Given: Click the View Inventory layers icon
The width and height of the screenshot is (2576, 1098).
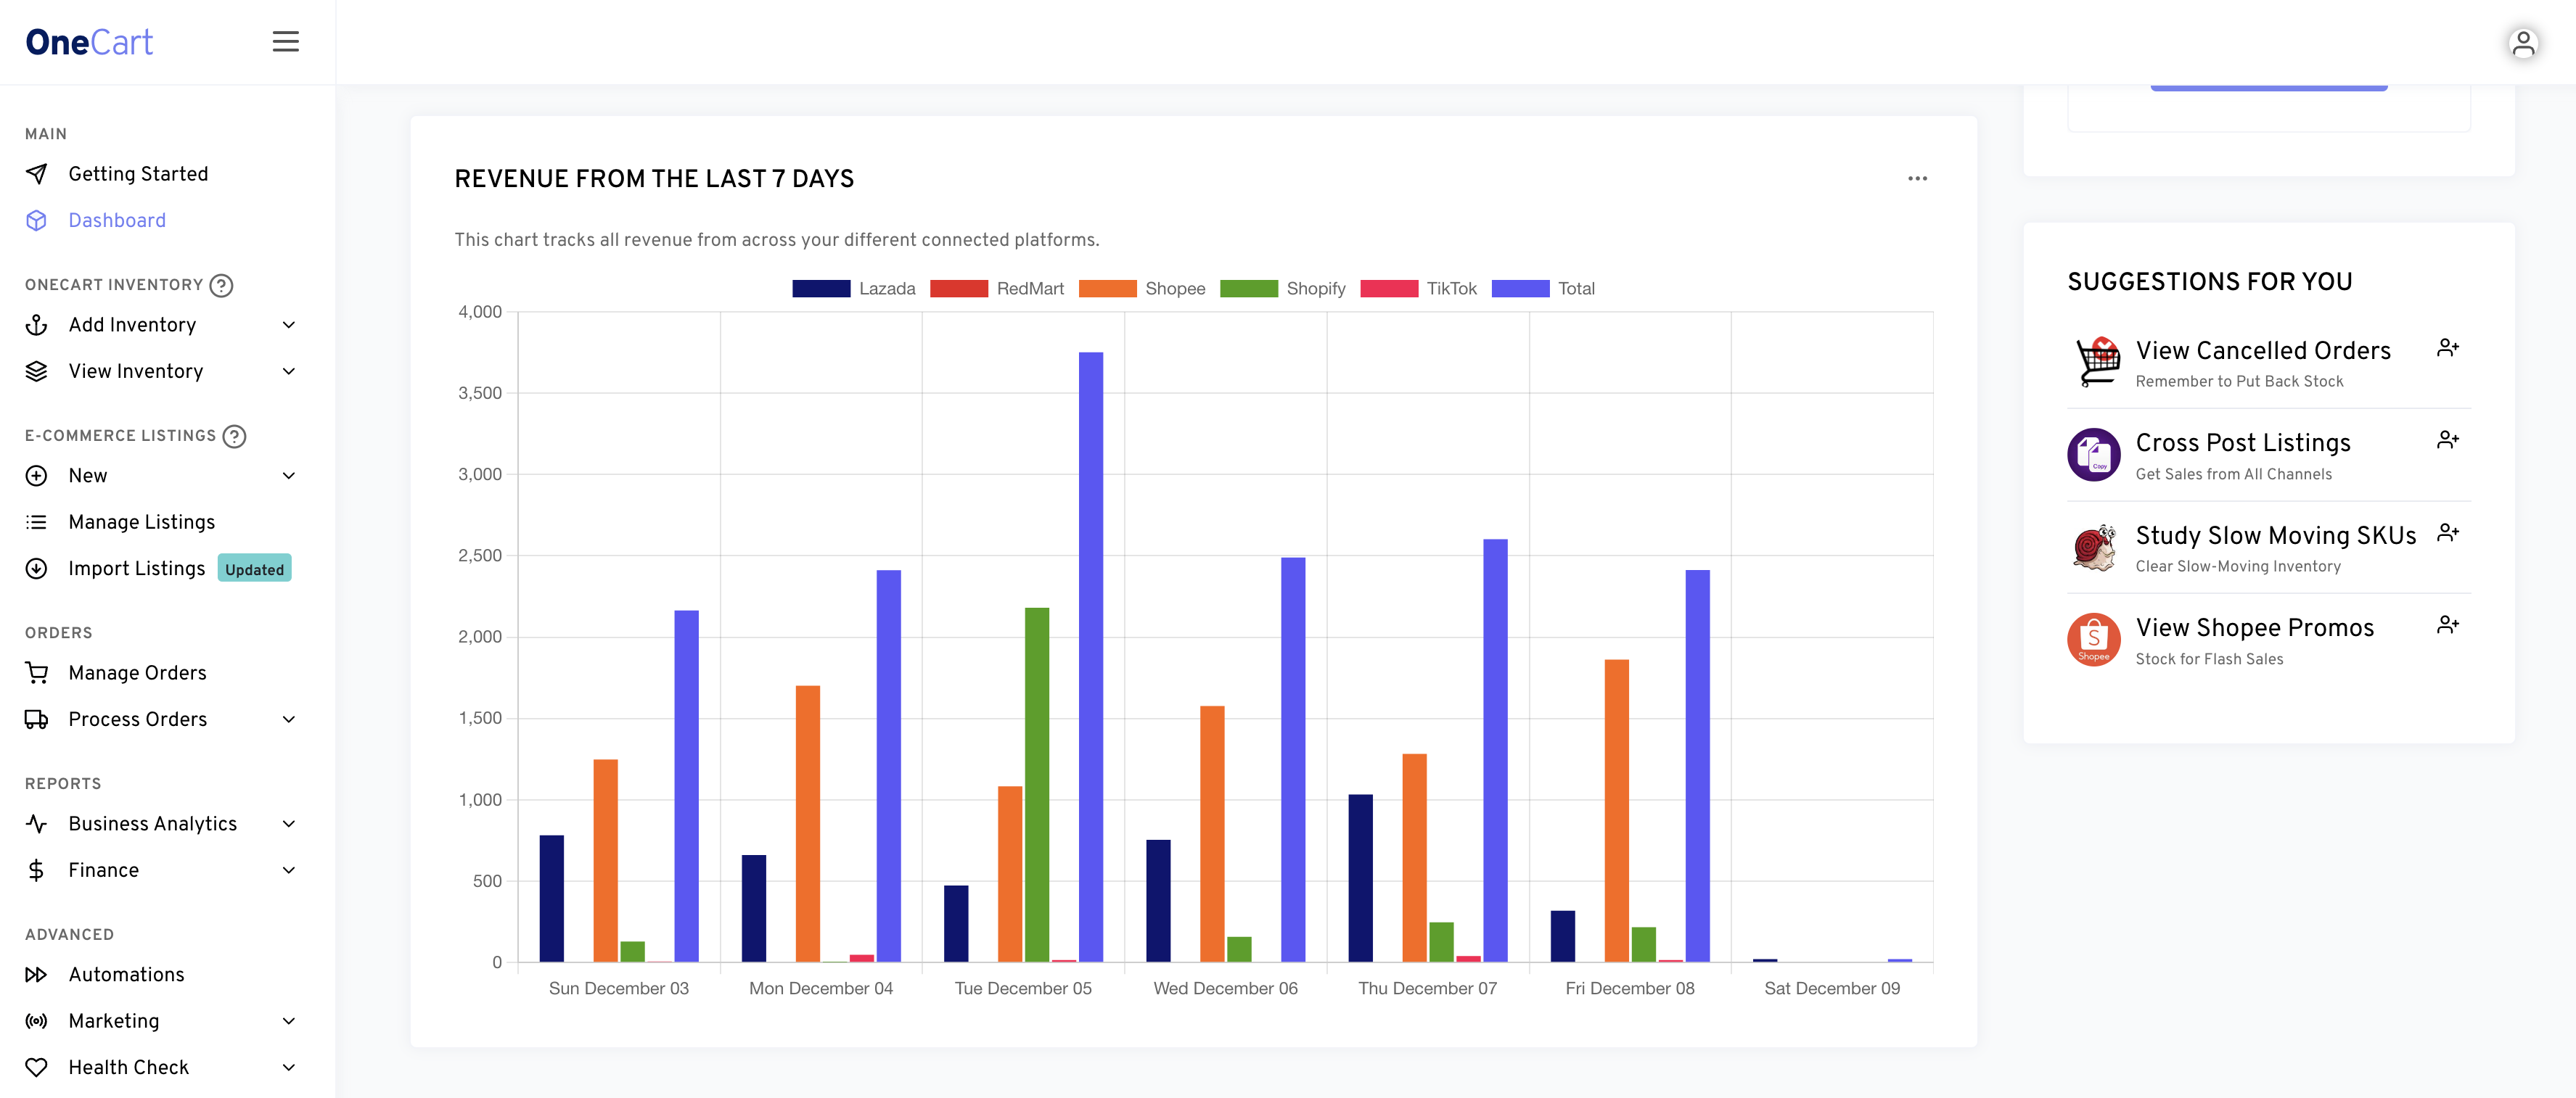Looking at the screenshot, I should tap(37, 371).
